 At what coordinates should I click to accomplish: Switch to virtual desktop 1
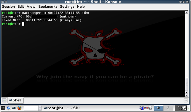tap(159, 108)
